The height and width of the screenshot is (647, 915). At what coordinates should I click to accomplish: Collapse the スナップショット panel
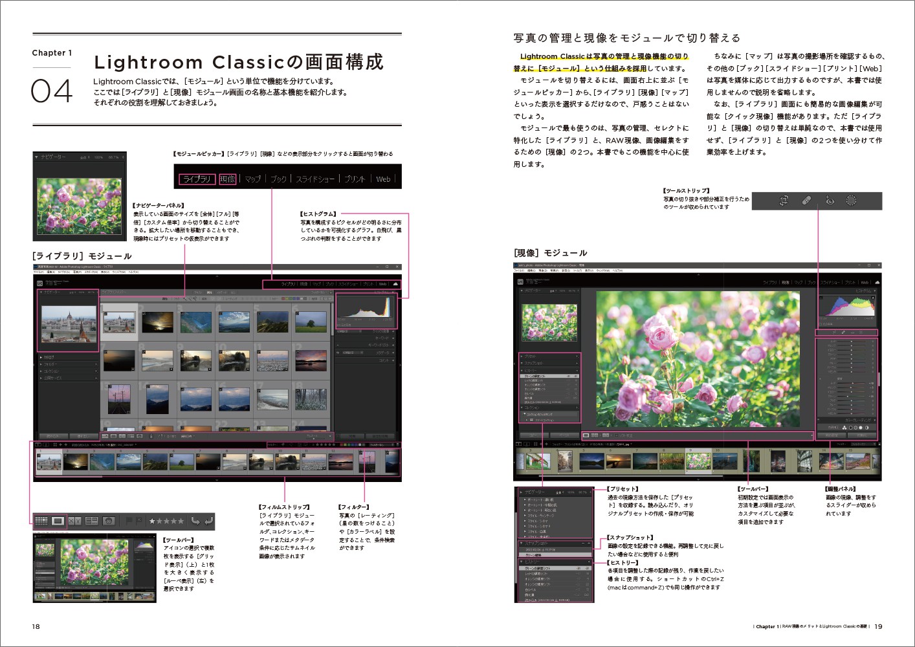(520, 543)
